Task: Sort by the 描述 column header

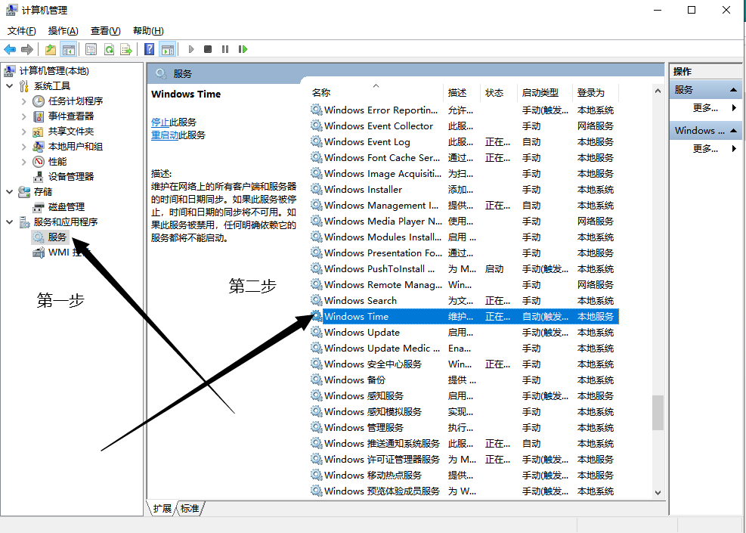Action: tap(462, 93)
